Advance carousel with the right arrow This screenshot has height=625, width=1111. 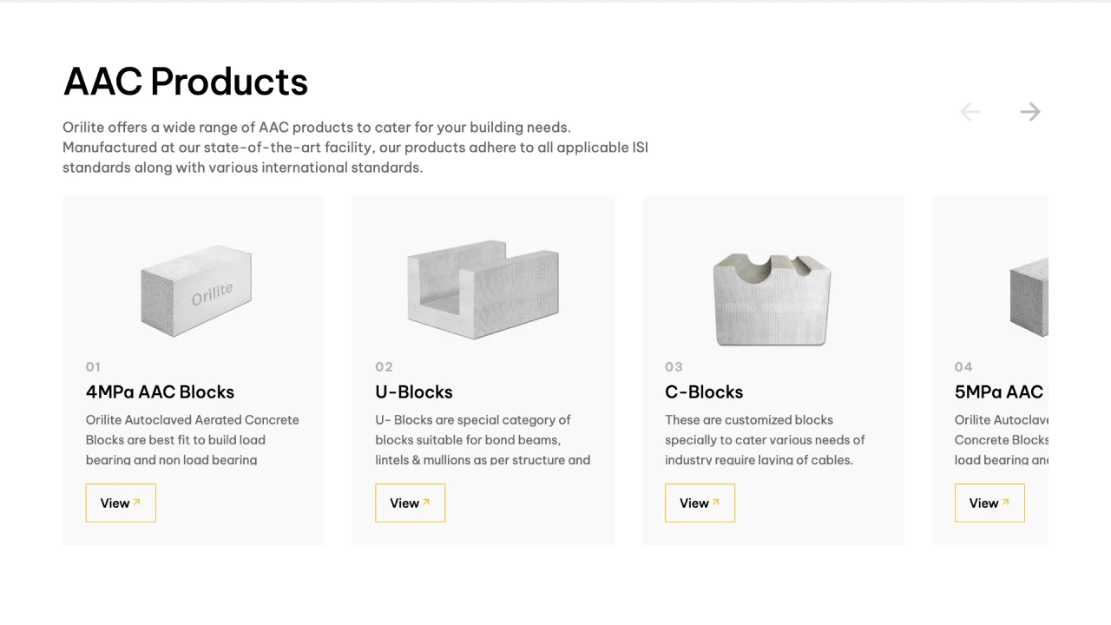pos(1030,112)
